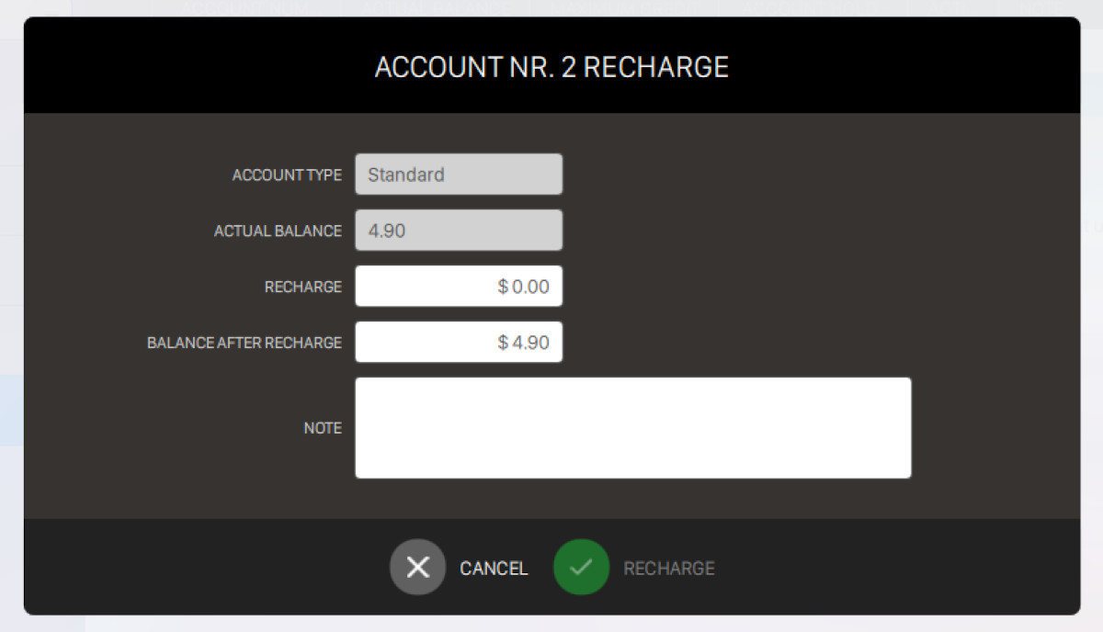Select the $ 4.90 balance value
The height and width of the screenshot is (632, 1103).
pyautogui.click(x=524, y=343)
